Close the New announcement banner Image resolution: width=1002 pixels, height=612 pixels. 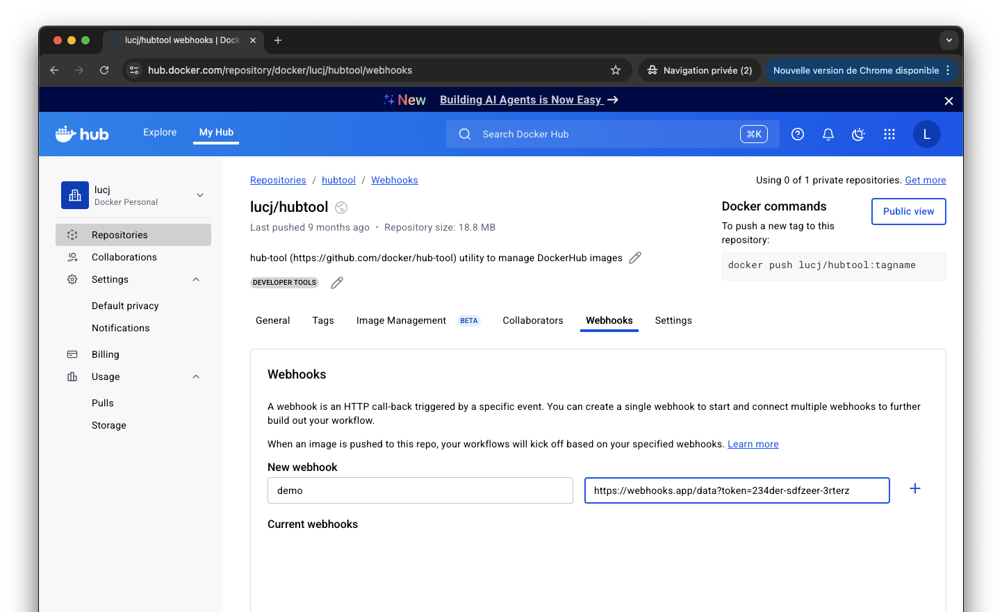(948, 101)
